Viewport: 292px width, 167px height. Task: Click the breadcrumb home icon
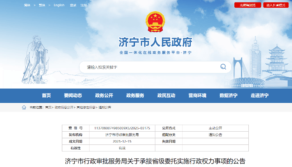[x=24, y=108]
